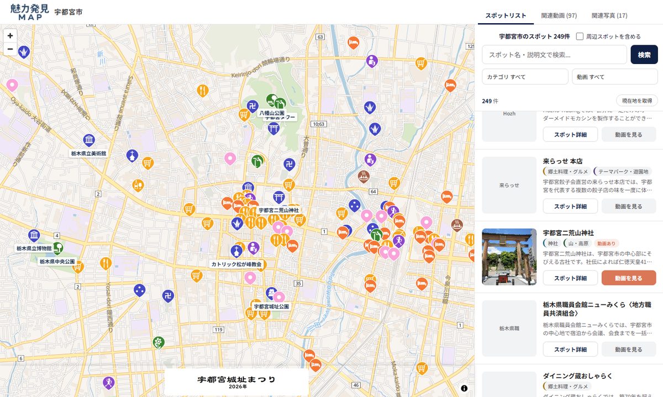Viewport: 663px width, 397px height.
Task: Open スポット詳細 for 栃木県職員会館ニューみくら
Action: tap(570, 350)
